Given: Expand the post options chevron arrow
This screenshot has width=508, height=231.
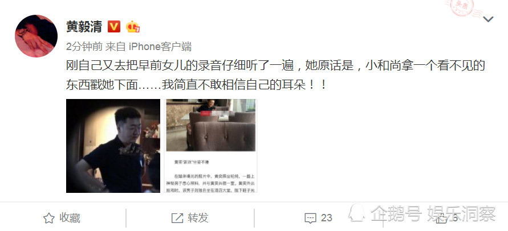Looking at the screenshot, I should pos(488,19).
